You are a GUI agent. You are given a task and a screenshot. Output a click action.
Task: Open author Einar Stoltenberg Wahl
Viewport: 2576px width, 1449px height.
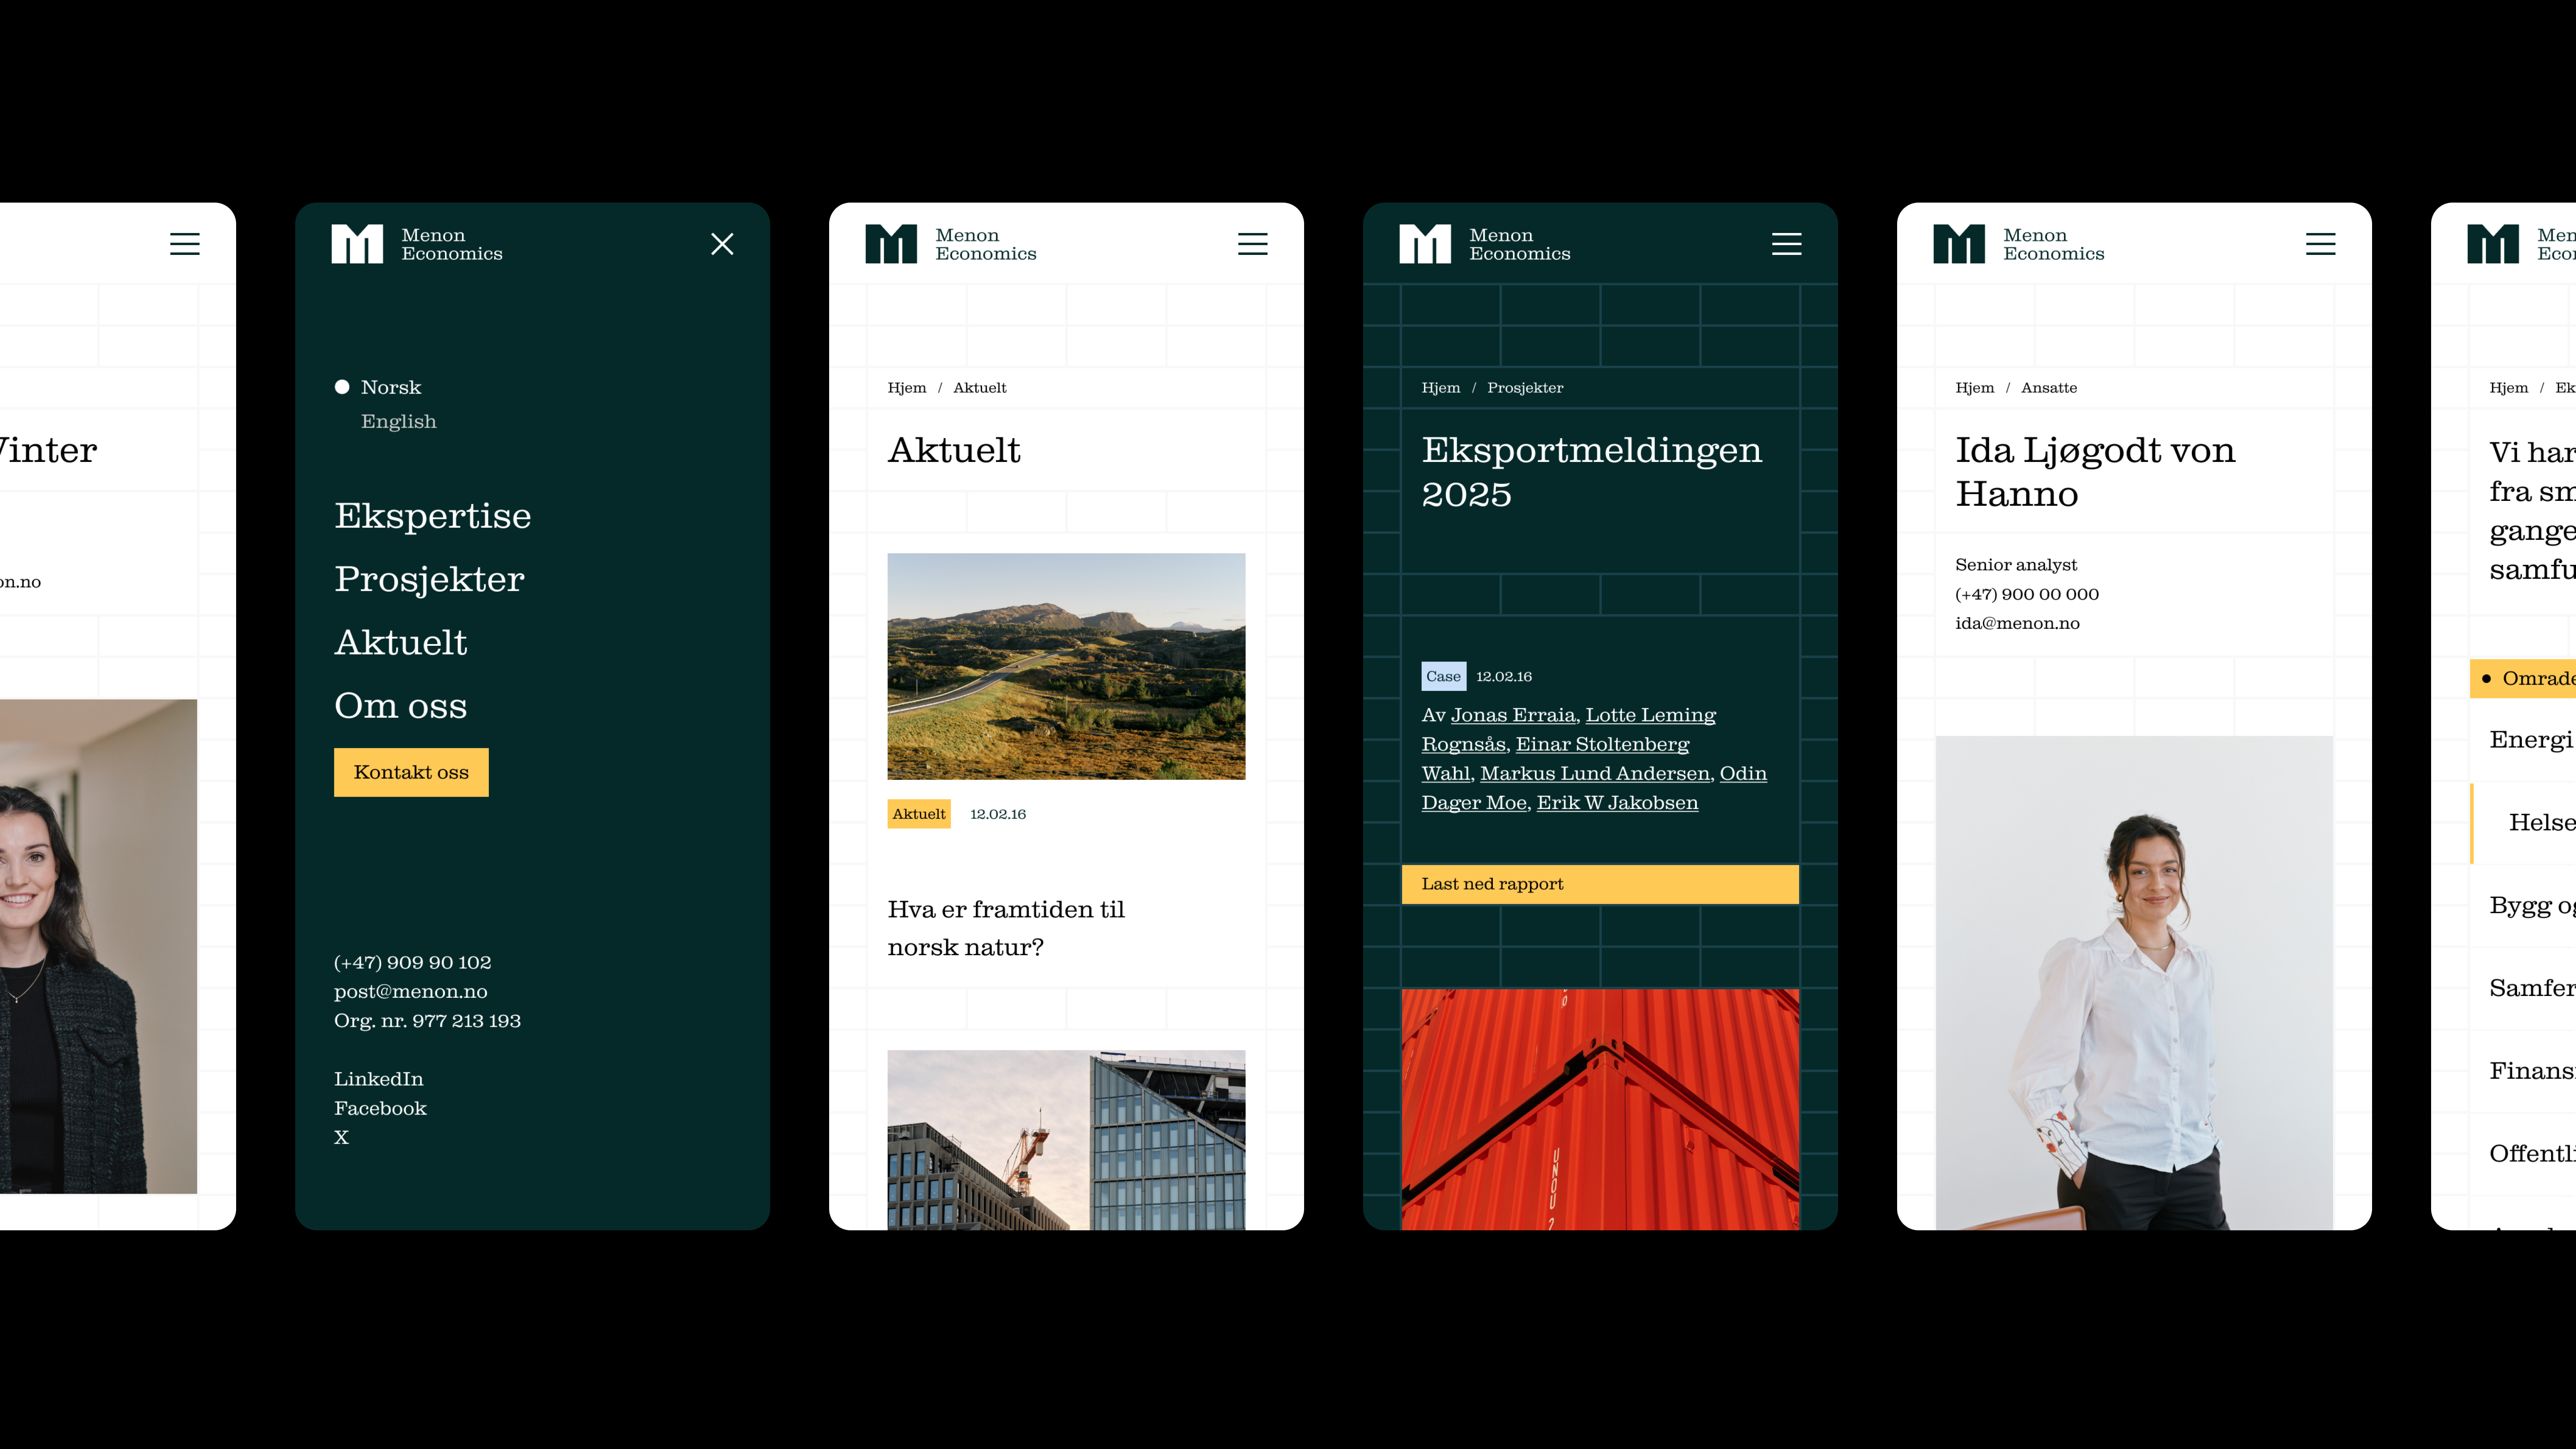tap(1602, 744)
